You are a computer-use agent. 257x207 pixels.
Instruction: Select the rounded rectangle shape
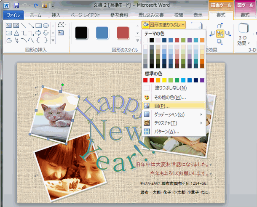tap(9, 33)
